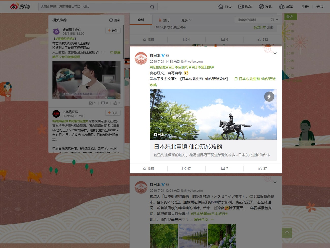Select the 全部 tab
The image size is (330, 248).
141,20
